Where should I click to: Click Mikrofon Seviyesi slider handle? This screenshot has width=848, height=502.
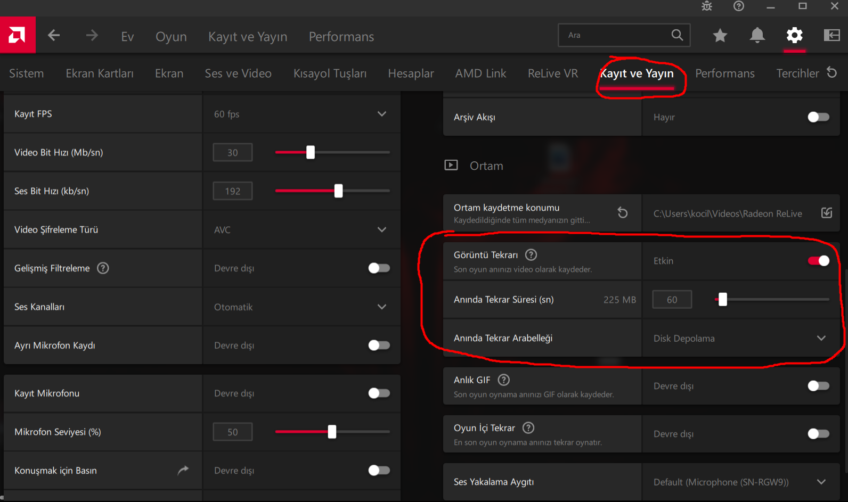click(332, 432)
